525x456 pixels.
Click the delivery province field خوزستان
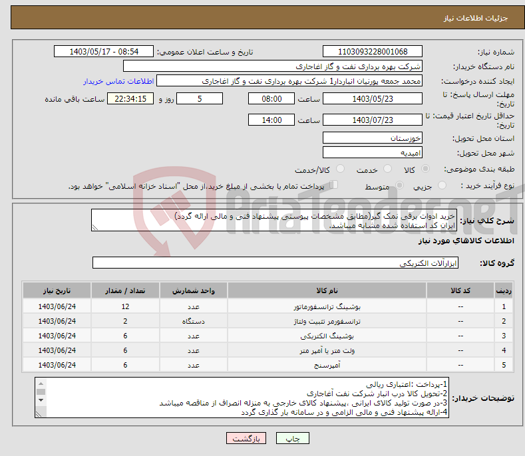click(373, 138)
